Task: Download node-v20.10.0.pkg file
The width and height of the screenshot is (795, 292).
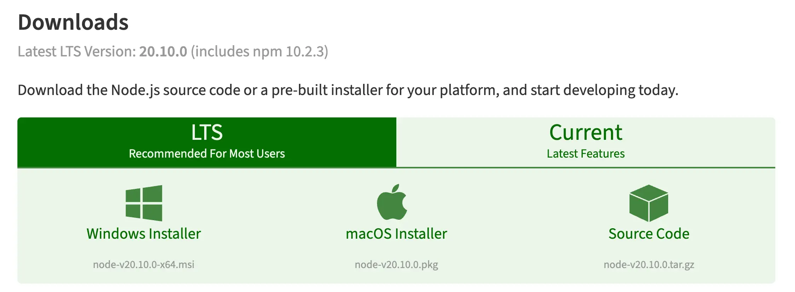Action: click(x=396, y=265)
